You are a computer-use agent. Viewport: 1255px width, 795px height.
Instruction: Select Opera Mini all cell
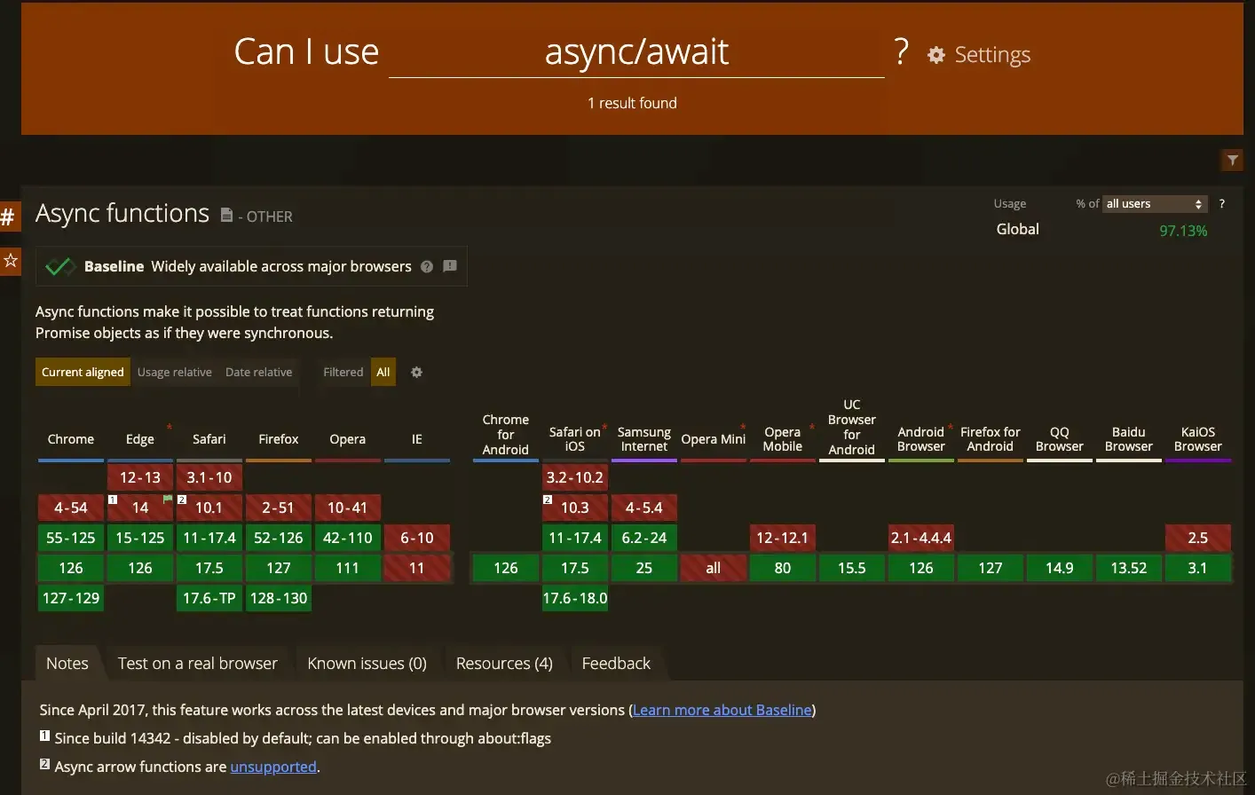point(714,568)
